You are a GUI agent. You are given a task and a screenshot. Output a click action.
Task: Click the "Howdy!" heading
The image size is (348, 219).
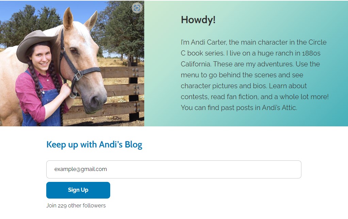tap(198, 20)
